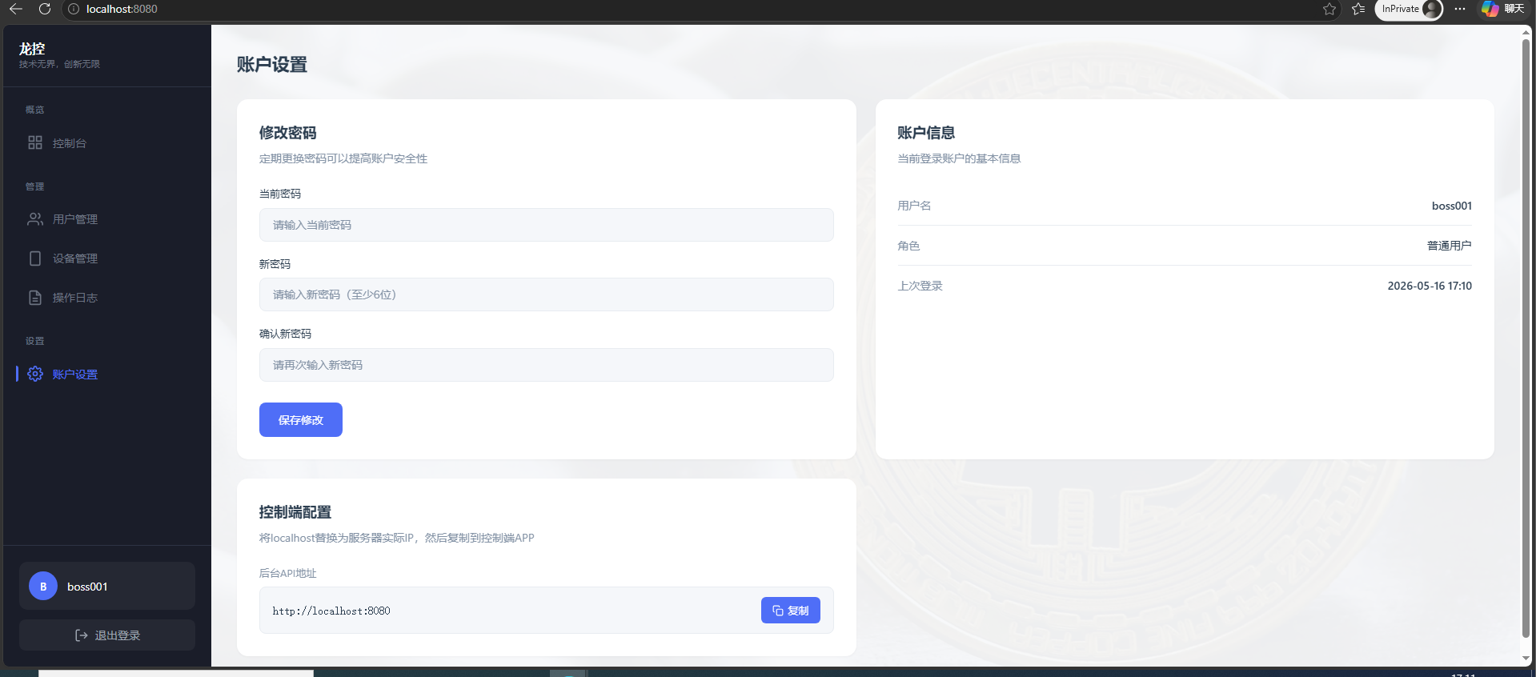Open browser settings and more menu
Viewport: 1536px width, 677px height.
1460,9
